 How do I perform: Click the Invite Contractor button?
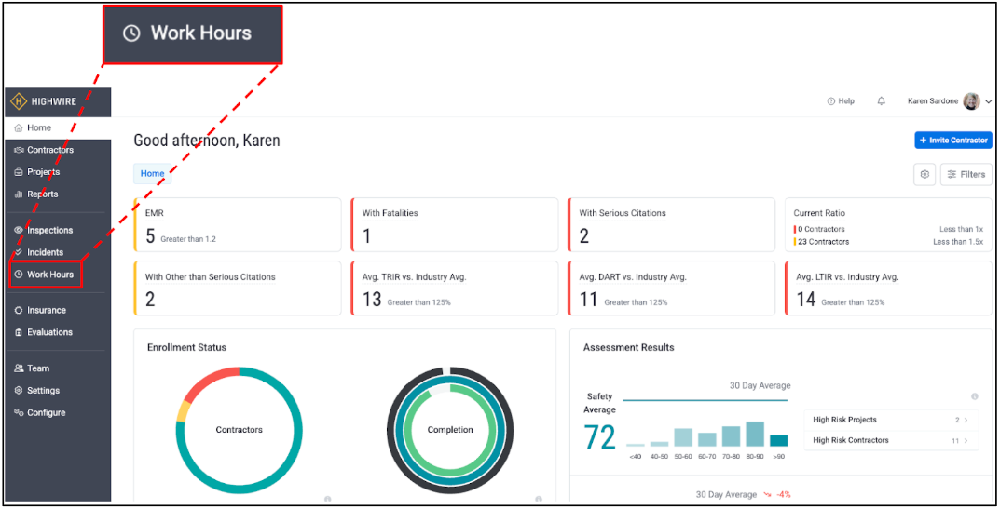tap(952, 140)
